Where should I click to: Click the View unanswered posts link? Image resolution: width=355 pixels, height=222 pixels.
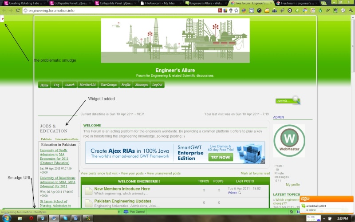[164, 173]
